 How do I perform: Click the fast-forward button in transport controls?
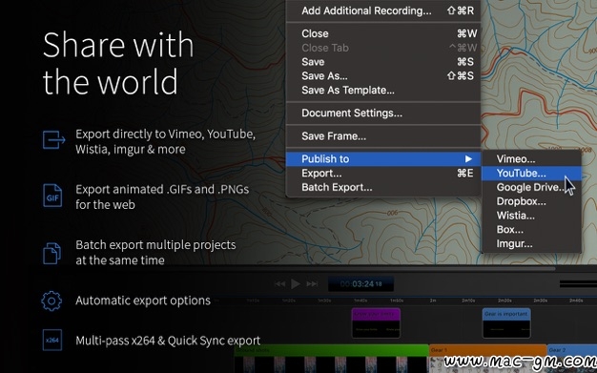coord(312,284)
